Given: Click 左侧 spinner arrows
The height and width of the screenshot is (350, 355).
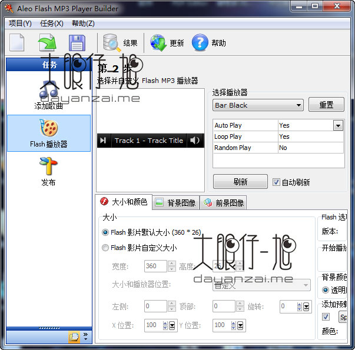Looking at the screenshot, I should click(x=172, y=306).
